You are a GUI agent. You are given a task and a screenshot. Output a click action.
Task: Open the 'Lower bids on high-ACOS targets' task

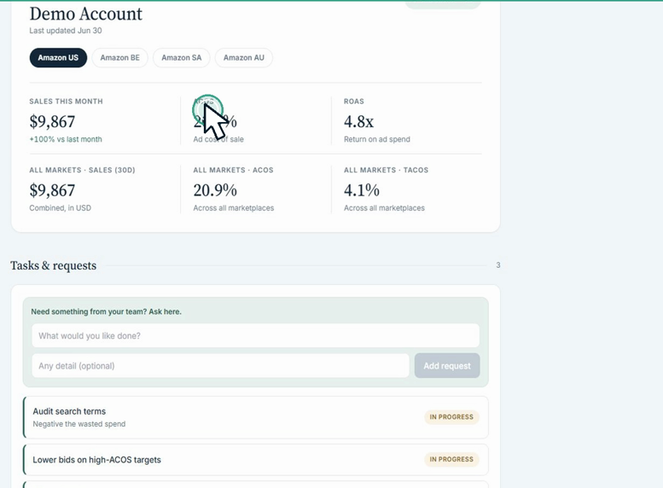256,460
